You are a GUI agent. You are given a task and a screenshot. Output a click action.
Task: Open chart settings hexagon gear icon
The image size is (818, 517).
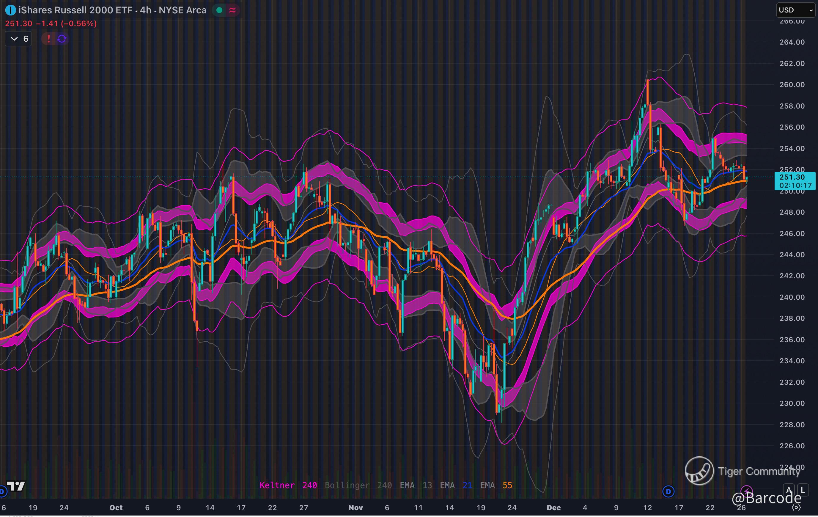797,507
